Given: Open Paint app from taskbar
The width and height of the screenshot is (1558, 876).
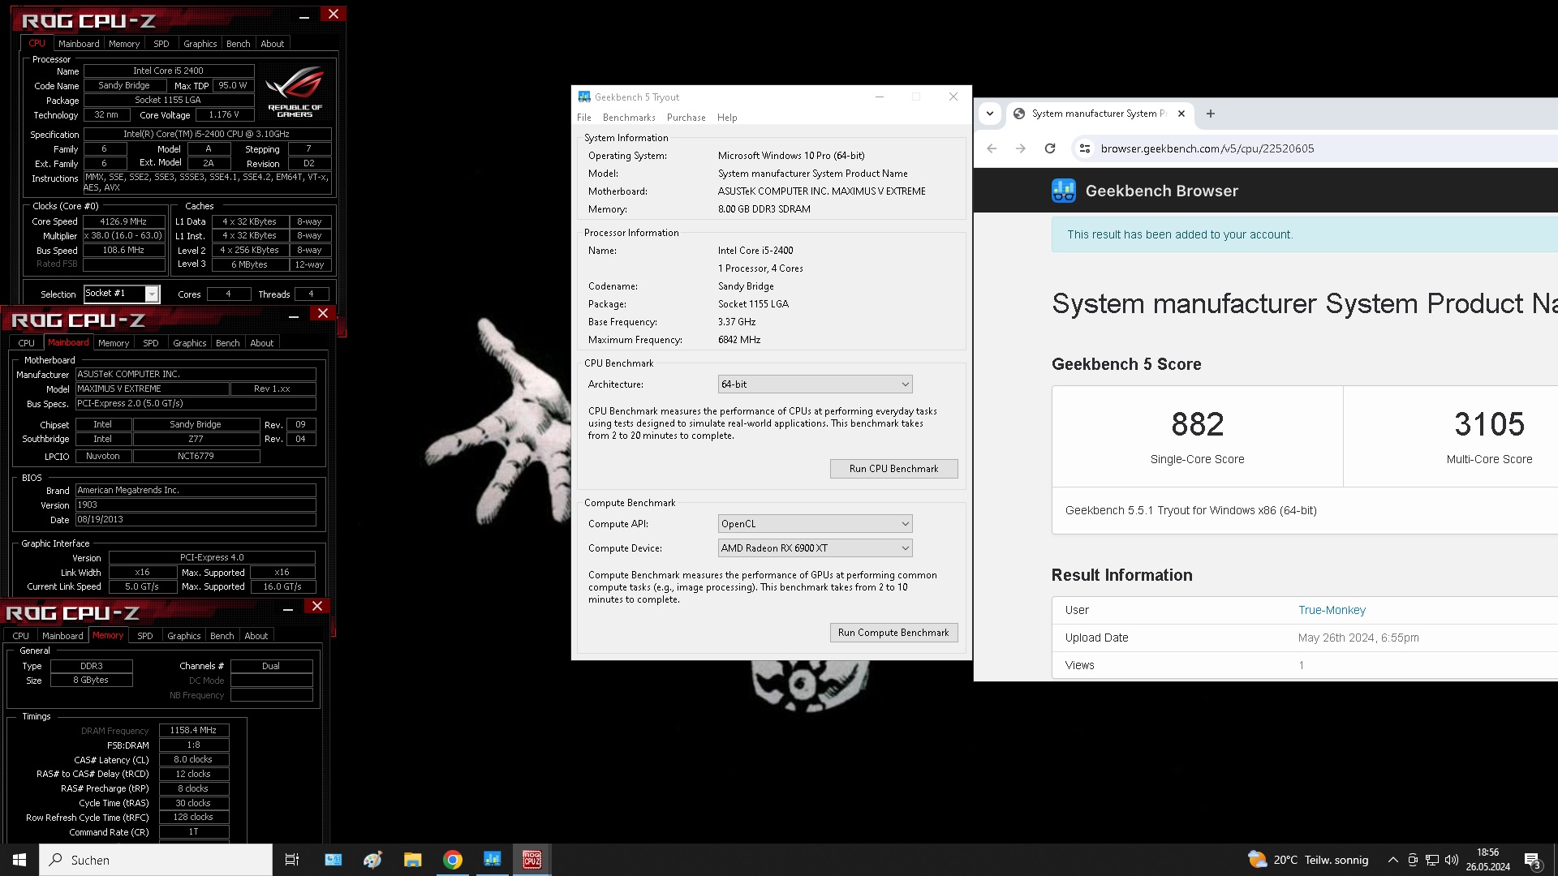Looking at the screenshot, I should [372, 860].
